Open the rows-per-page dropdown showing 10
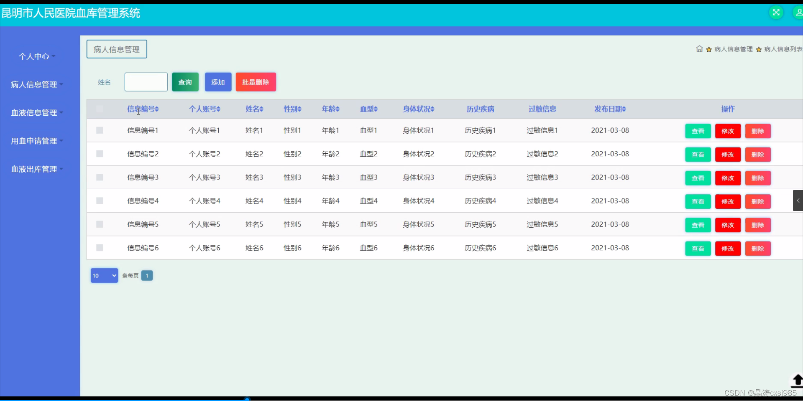This screenshot has width=803, height=401. point(104,276)
